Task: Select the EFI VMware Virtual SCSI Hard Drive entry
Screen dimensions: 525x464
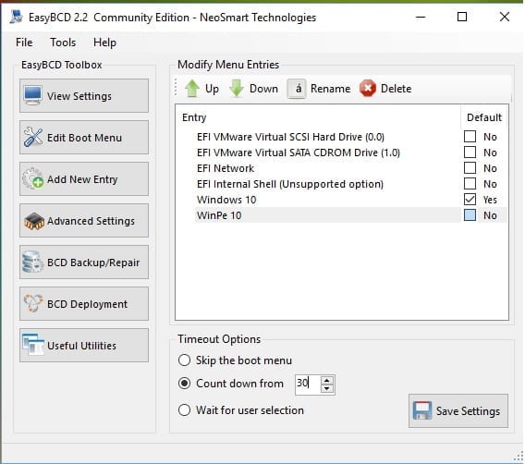Action: 290,137
